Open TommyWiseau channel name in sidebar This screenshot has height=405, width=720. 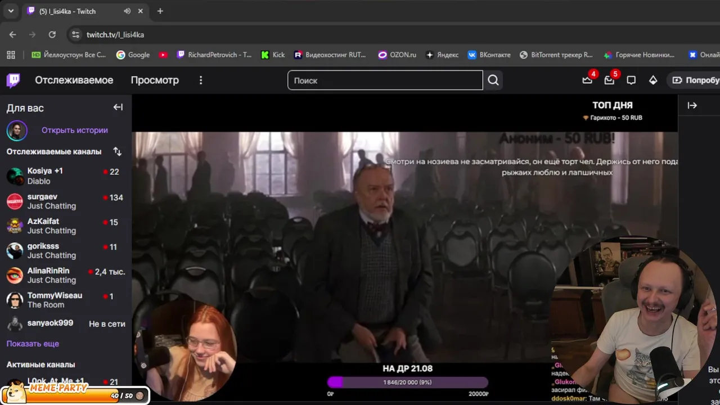[x=55, y=296]
